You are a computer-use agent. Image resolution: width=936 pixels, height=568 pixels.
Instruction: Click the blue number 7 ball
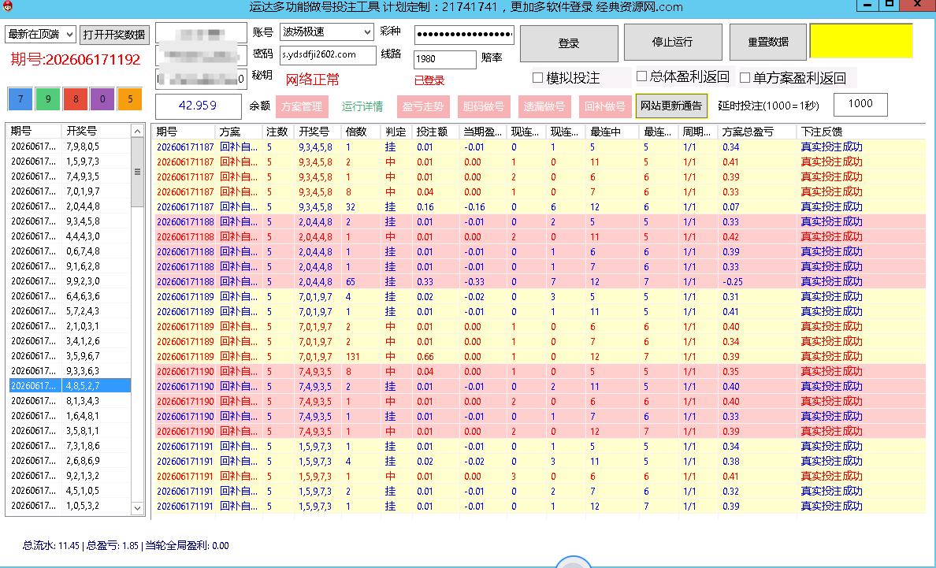coord(20,99)
